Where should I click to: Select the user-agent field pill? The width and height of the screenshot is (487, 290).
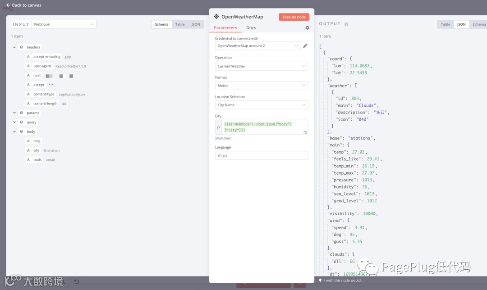[x=39, y=66]
